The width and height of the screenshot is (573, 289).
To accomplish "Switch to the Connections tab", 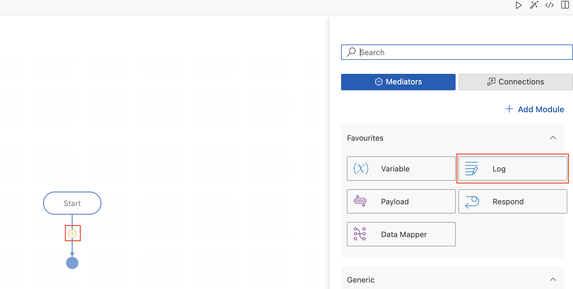I will (516, 82).
